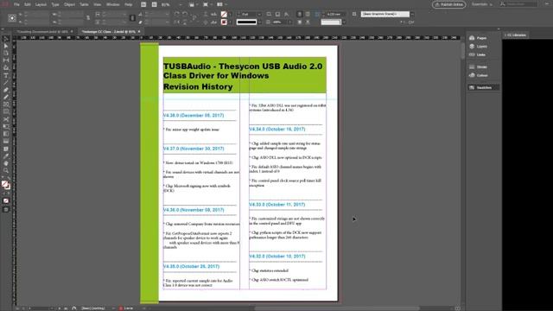The image size is (553, 311).
Task: Select the Content Collector tool
Action: tap(6, 67)
